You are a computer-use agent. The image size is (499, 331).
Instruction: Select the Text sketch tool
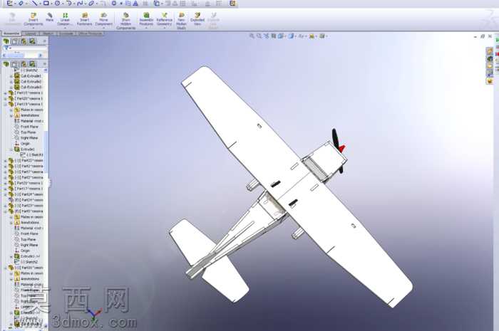click(x=135, y=4)
